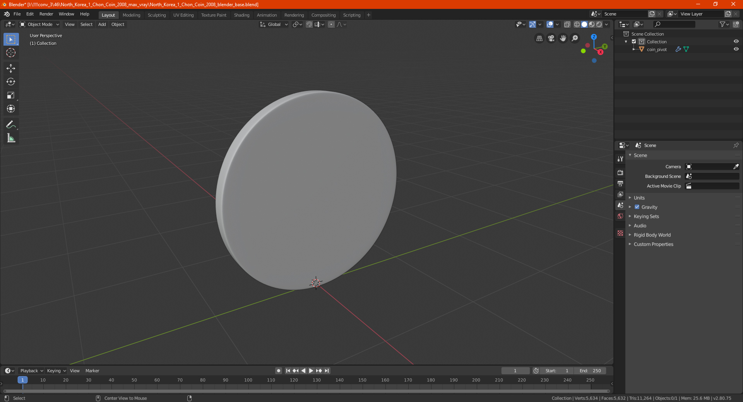This screenshot has width=743, height=402.
Task: Click the camera eyedropper icon
Action: point(736,167)
